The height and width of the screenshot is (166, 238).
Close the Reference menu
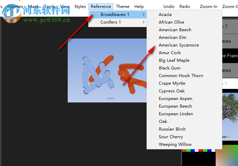pos(101,7)
